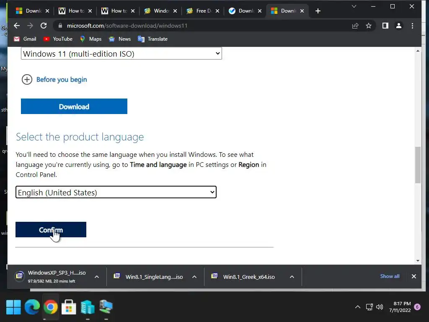Click the scrollbar down arrow

[x=418, y=261]
